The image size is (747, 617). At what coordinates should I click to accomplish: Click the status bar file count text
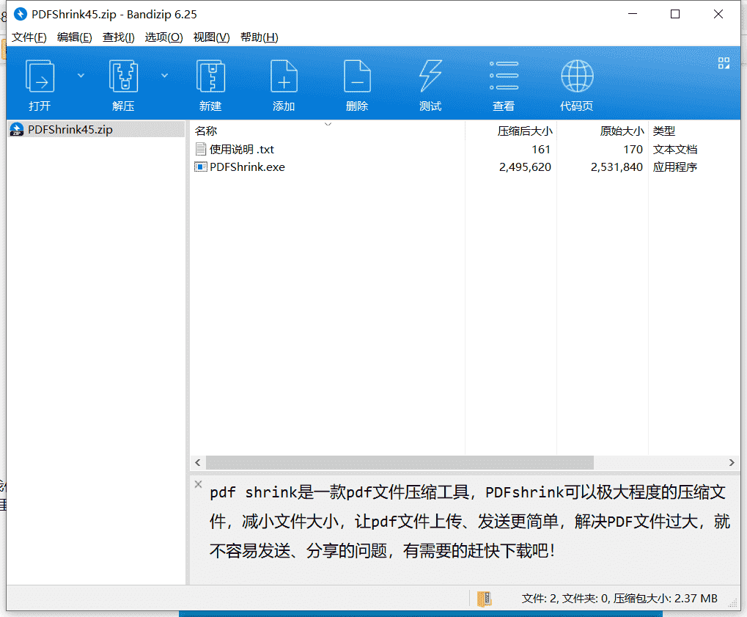[619, 599]
